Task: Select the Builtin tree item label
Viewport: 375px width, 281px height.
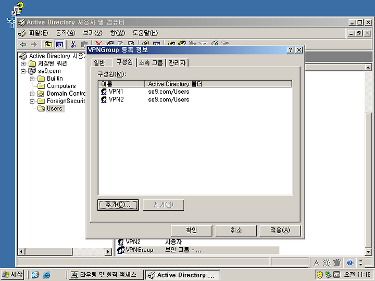Action: 55,79
